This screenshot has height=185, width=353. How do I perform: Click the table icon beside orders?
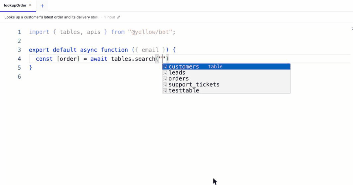pos(165,78)
